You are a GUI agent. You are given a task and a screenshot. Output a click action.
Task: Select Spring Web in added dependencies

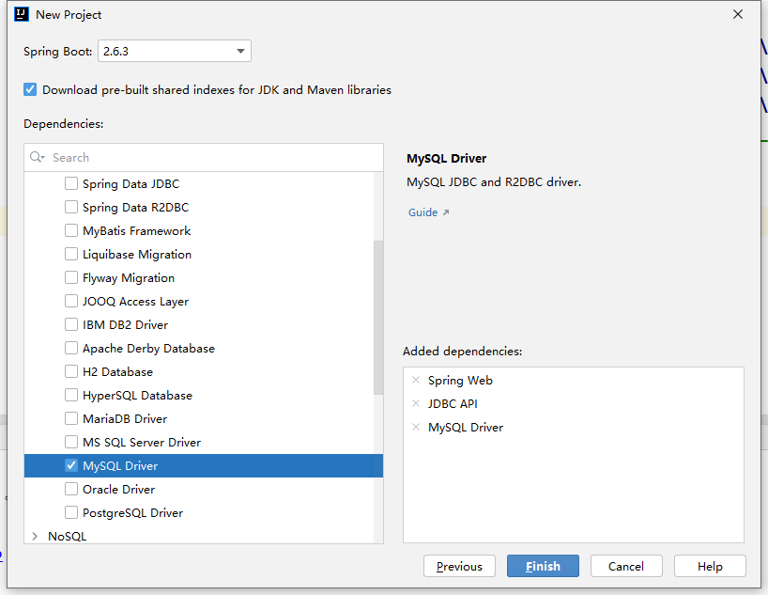pyautogui.click(x=460, y=381)
